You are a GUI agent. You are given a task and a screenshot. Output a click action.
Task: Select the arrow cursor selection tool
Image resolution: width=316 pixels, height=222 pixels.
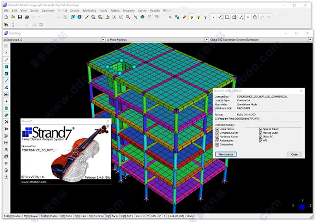135,17
